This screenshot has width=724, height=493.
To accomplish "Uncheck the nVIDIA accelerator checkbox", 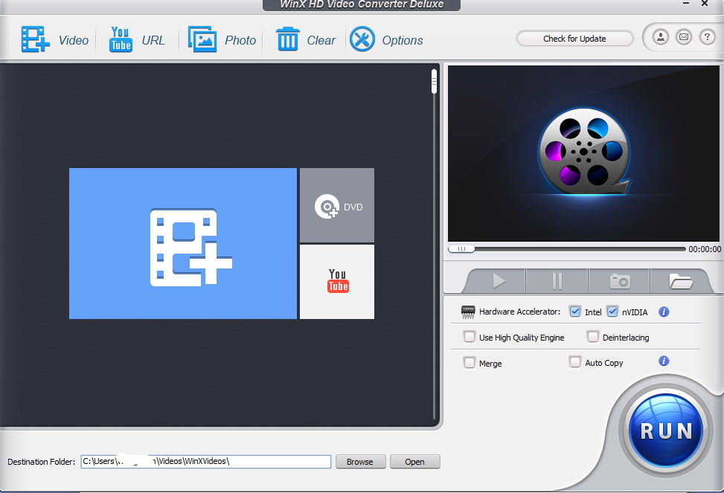I will click(x=612, y=312).
